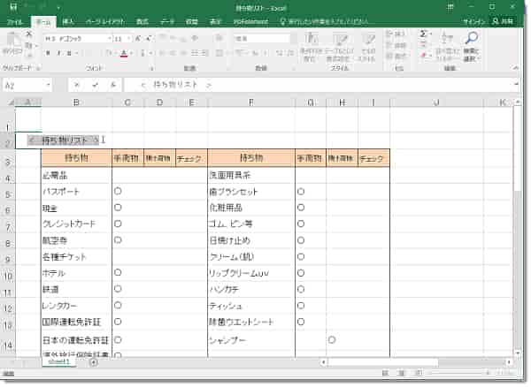Viewport: 531px width, 387px height.
Task: Click the Cut scissors icon
Action: 29,34
